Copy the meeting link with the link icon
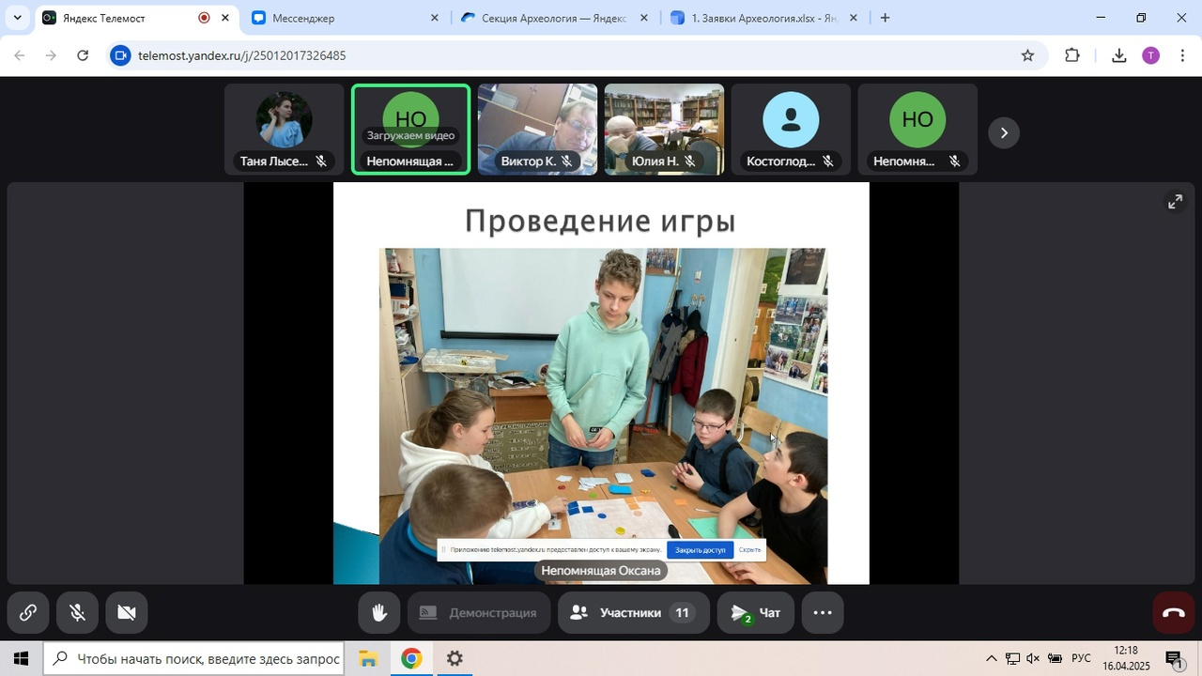 point(28,613)
